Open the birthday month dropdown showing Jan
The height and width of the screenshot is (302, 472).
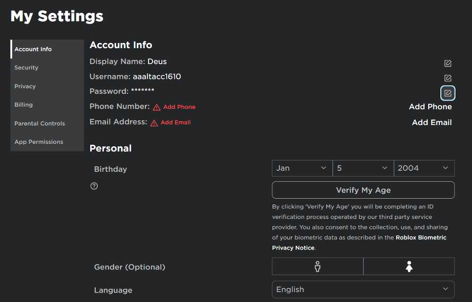tap(302, 168)
